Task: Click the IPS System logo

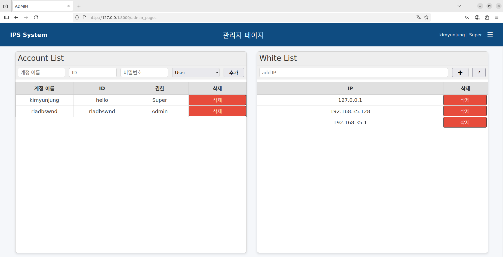Action: 29,35
